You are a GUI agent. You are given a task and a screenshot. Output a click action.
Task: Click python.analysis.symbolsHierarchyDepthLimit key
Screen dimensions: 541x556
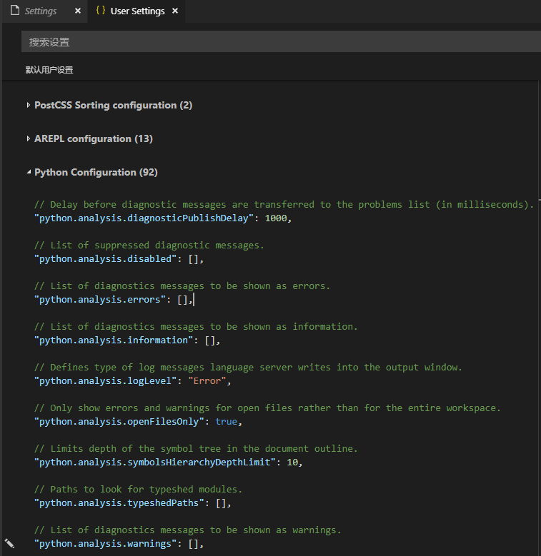point(155,463)
